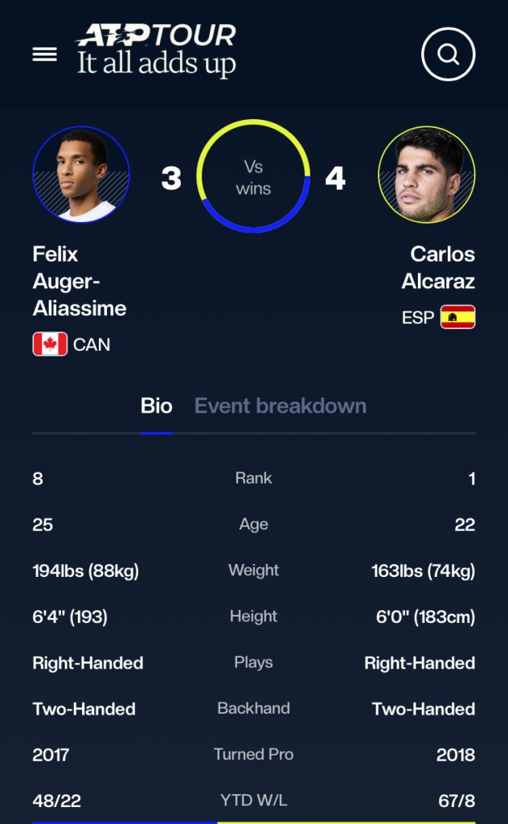Click Alcaraz's head-to-head win count 4
508x824 pixels.
pyautogui.click(x=335, y=178)
